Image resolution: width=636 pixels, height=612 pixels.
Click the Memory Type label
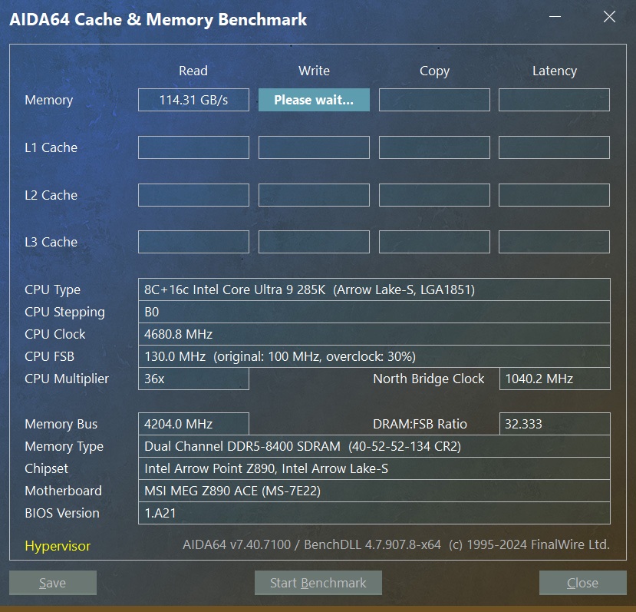(x=64, y=447)
